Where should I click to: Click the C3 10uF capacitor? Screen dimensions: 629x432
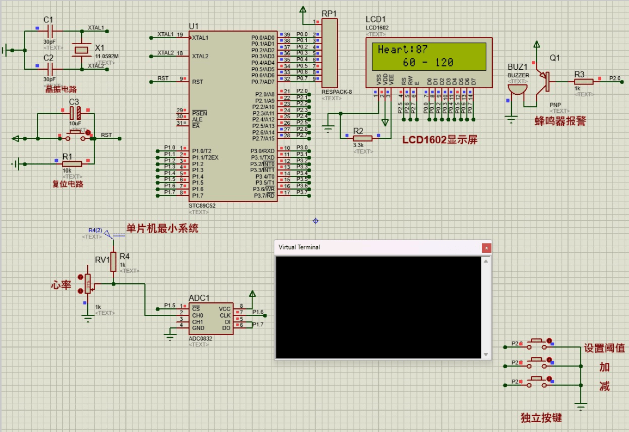75,113
